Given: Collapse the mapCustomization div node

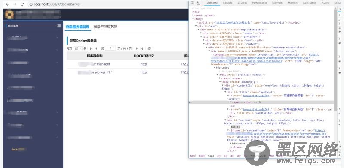Looking at the screenshot, I should tap(199, 30).
